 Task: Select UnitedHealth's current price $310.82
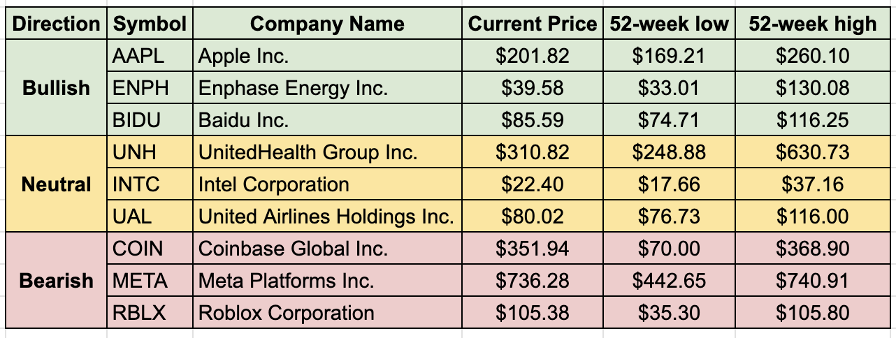point(533,152)
